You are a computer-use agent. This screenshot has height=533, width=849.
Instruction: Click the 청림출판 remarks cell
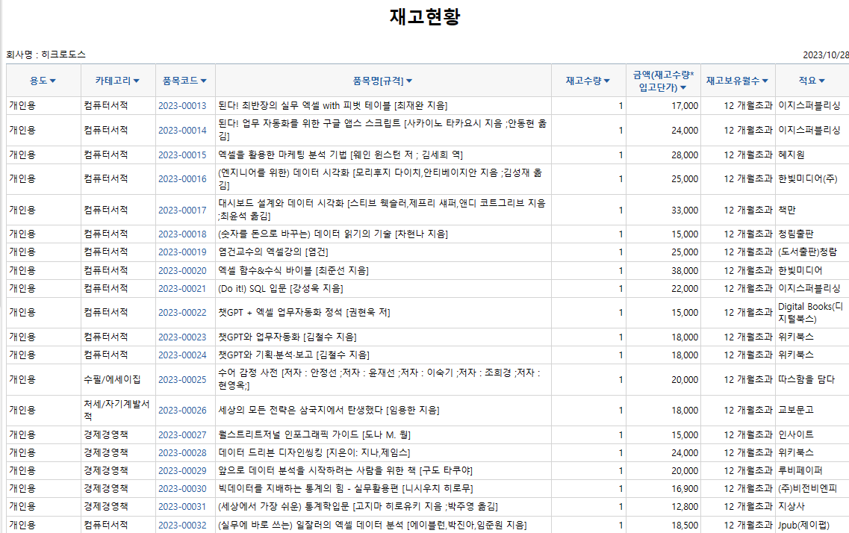812,234
